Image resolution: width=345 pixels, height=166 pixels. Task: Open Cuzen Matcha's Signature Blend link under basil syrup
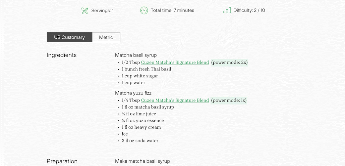tap(175, 62)
